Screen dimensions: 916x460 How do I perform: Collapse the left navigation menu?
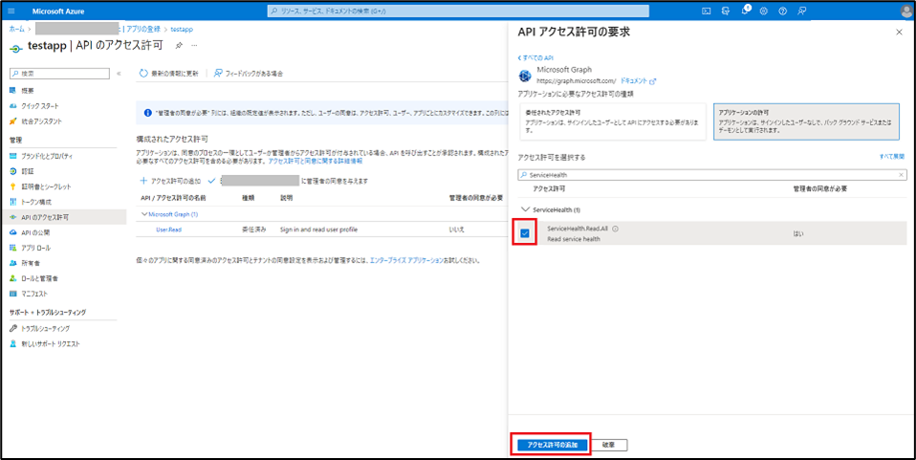pyautogui.click(x=119, y=74)
